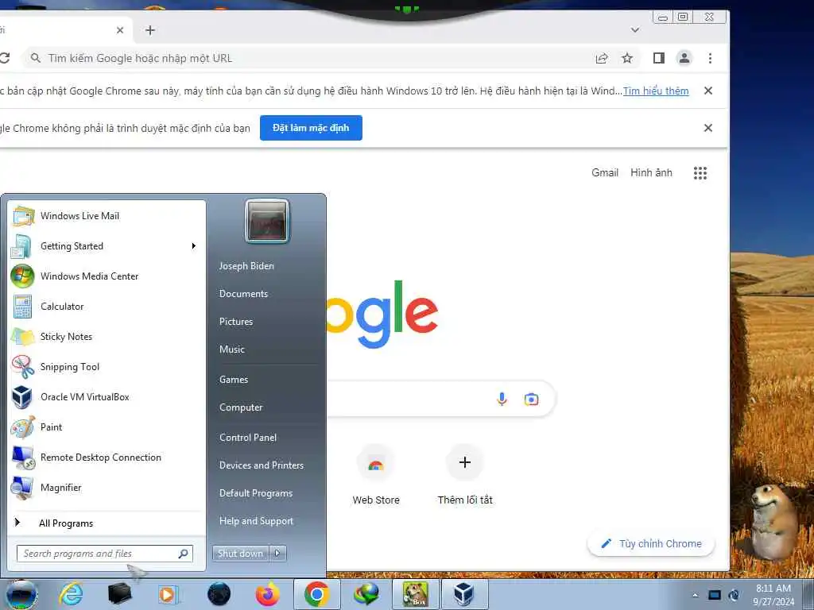The width and height of the screenshot is (814, 610).
Task: Open Help and Support
Action: click(257, 521)
